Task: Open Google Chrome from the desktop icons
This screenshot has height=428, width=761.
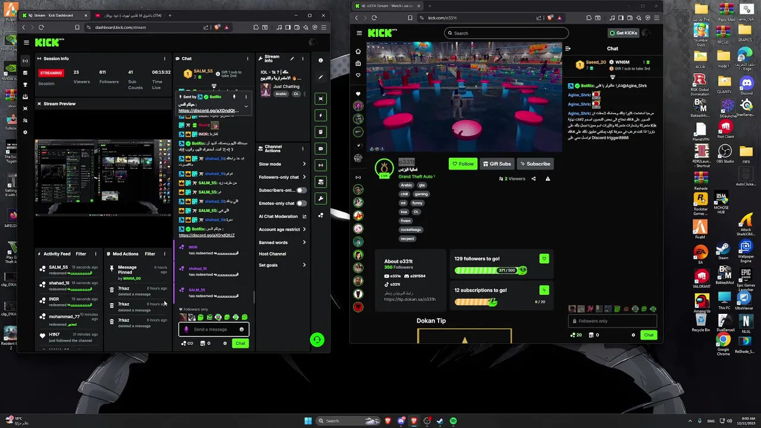Action: [723, 344]
